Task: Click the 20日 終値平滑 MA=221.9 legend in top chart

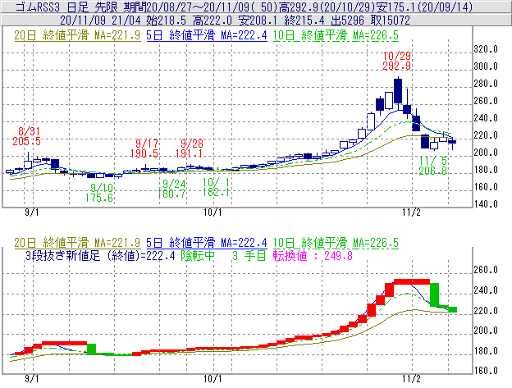Action: [77, 35]
